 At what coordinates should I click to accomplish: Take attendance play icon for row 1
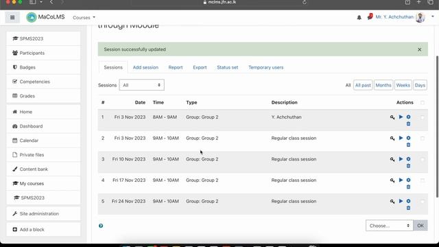click(401, 117)
